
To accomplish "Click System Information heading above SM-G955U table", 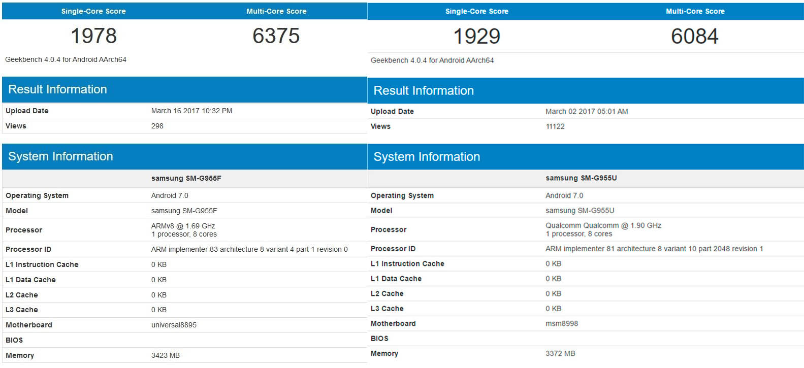I will click(x=427, y=157).
